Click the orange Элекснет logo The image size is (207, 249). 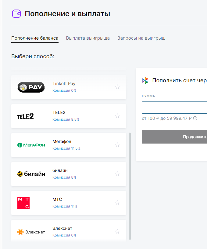[31, 232]
